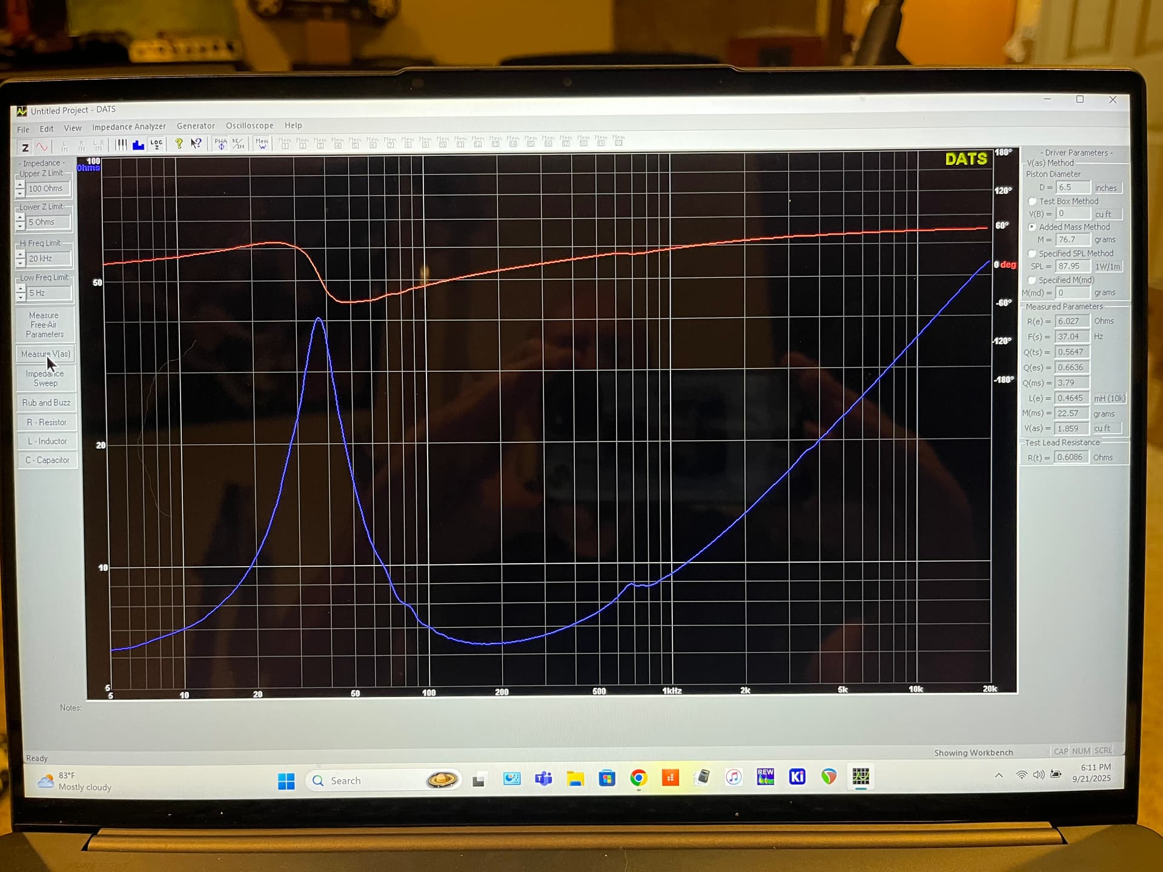Open the 1W/1m SPL unit dropdown
This screenshot has width=1163, height=872.
(x=1107, y=266)
